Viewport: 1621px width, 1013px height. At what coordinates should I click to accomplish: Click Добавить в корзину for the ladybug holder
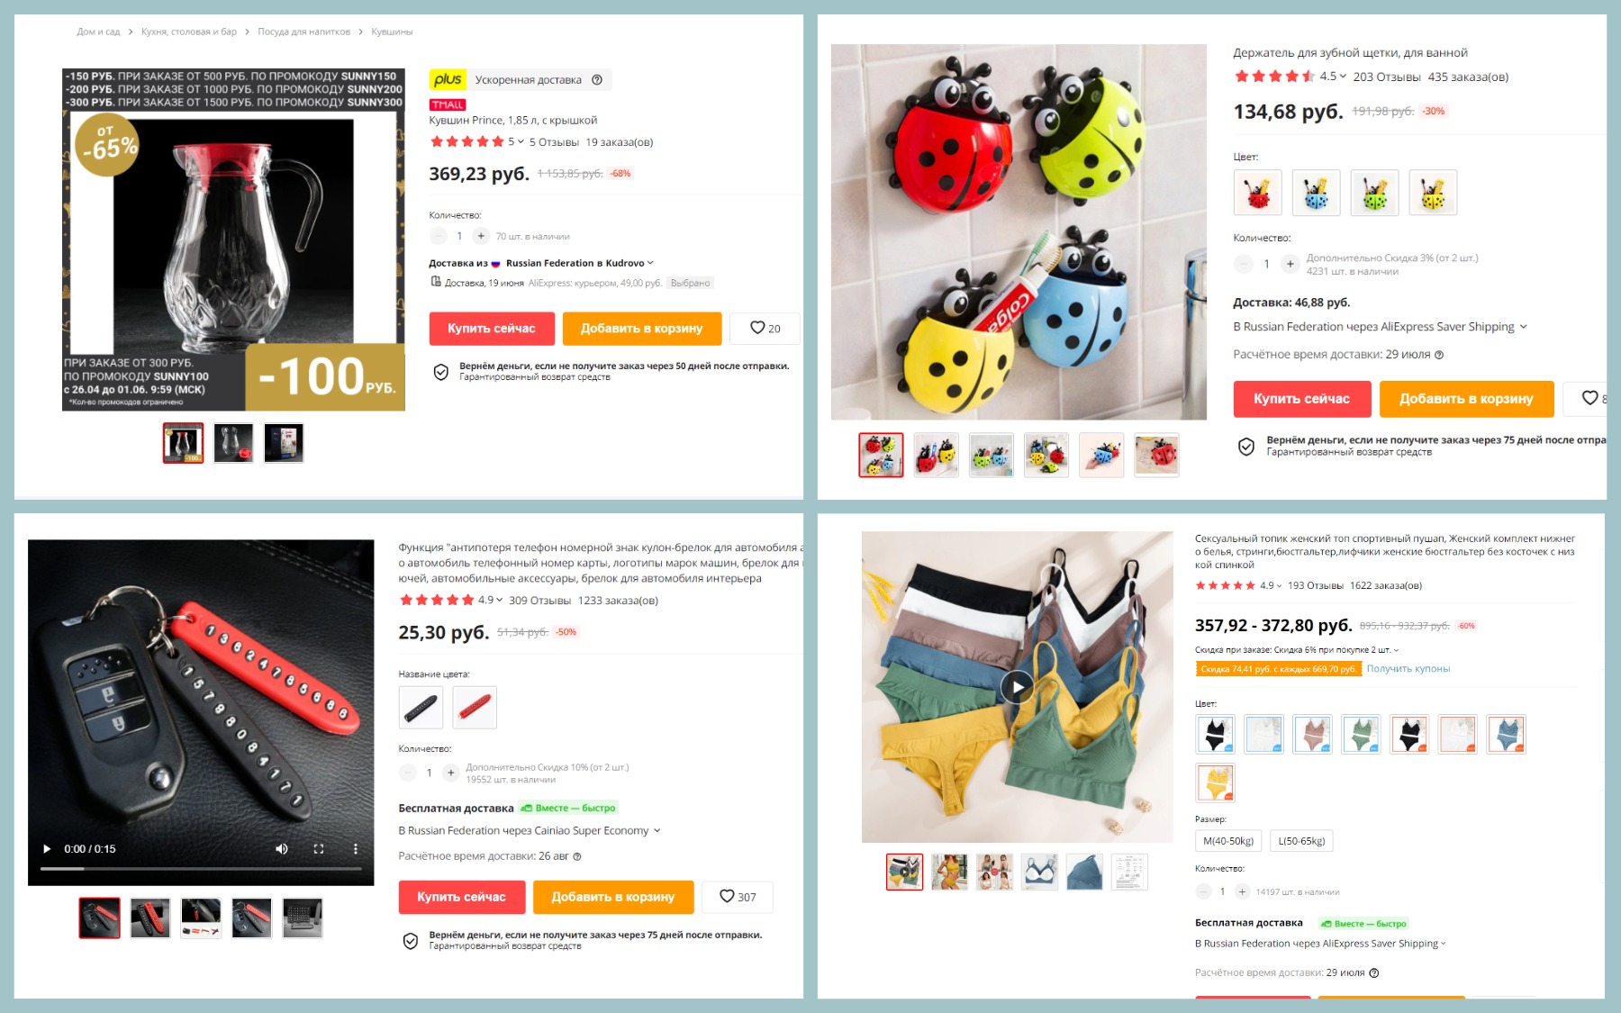(x=1466, y=399)
